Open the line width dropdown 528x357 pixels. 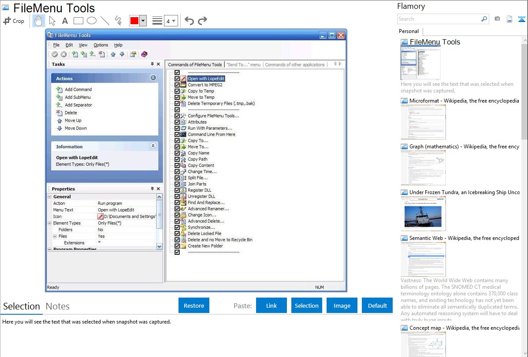(x=171, y=21)
